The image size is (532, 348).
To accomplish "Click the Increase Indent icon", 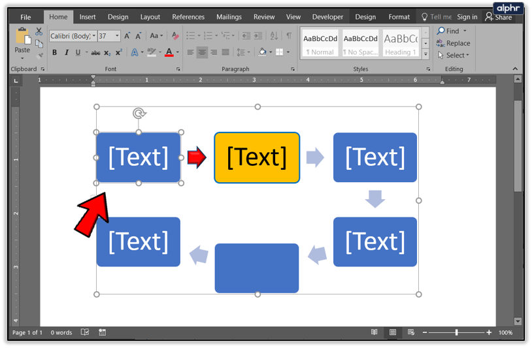I will [x=258, y=36].
